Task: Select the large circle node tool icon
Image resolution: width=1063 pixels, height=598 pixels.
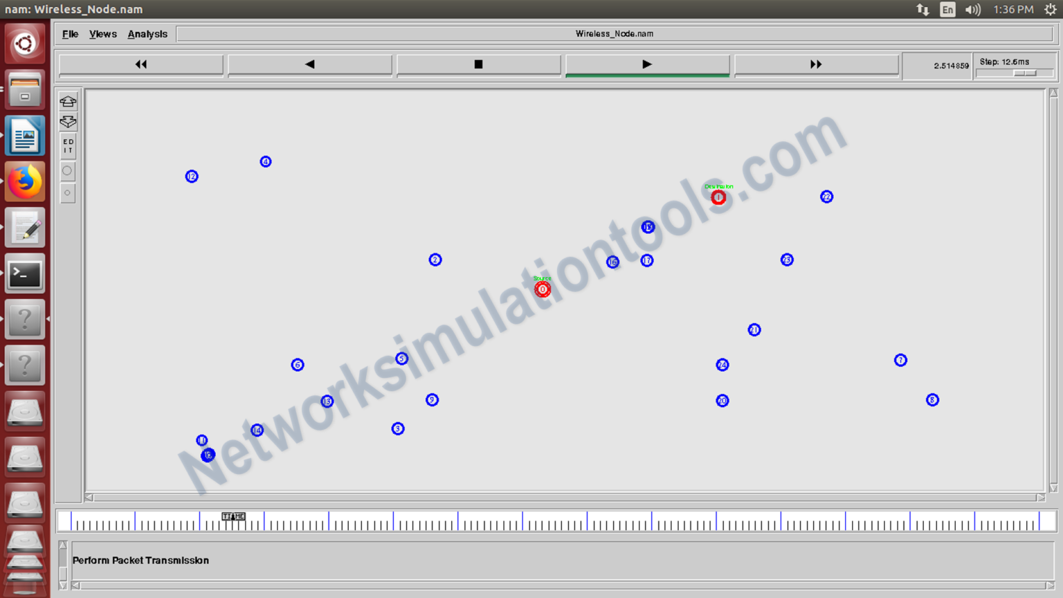Action: (x=67, y=170)
